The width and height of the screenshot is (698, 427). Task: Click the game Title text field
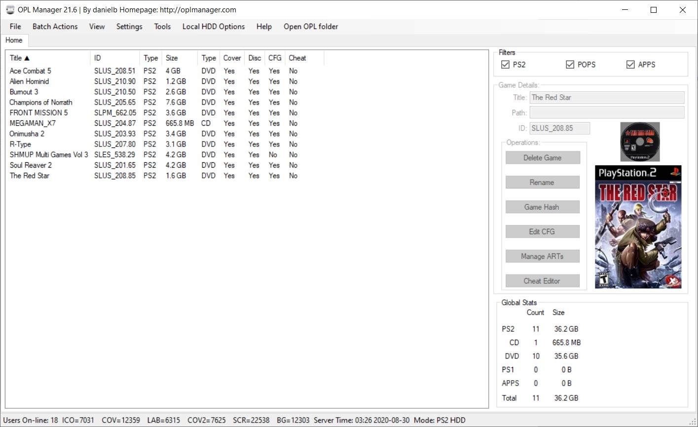(x=607, y=98)
